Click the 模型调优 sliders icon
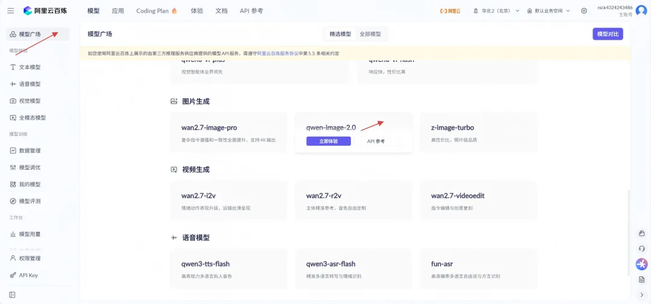The height and width of the screenshot is (304, 651). 13,167
